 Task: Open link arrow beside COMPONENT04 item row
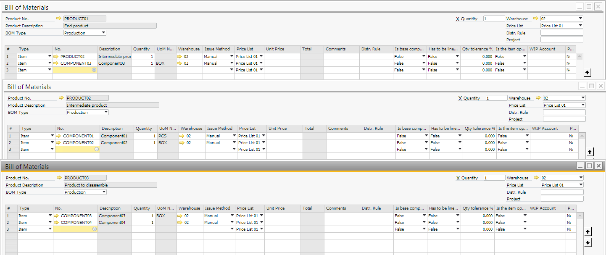click(x=57, y=223)
